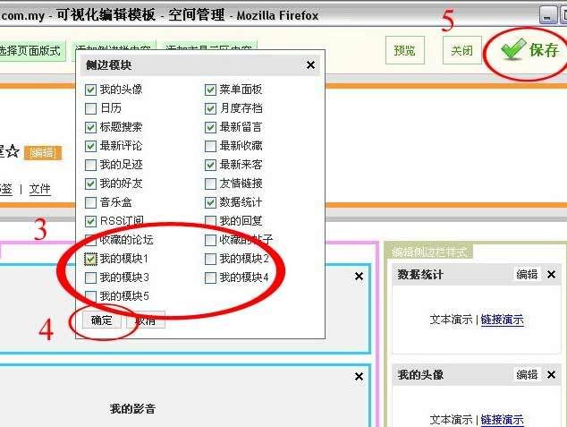The height and width of the screenshot is (427, 567).
Task: Click 编辑 in the 数据统计 panel header
Action: [x=527, y=275]
